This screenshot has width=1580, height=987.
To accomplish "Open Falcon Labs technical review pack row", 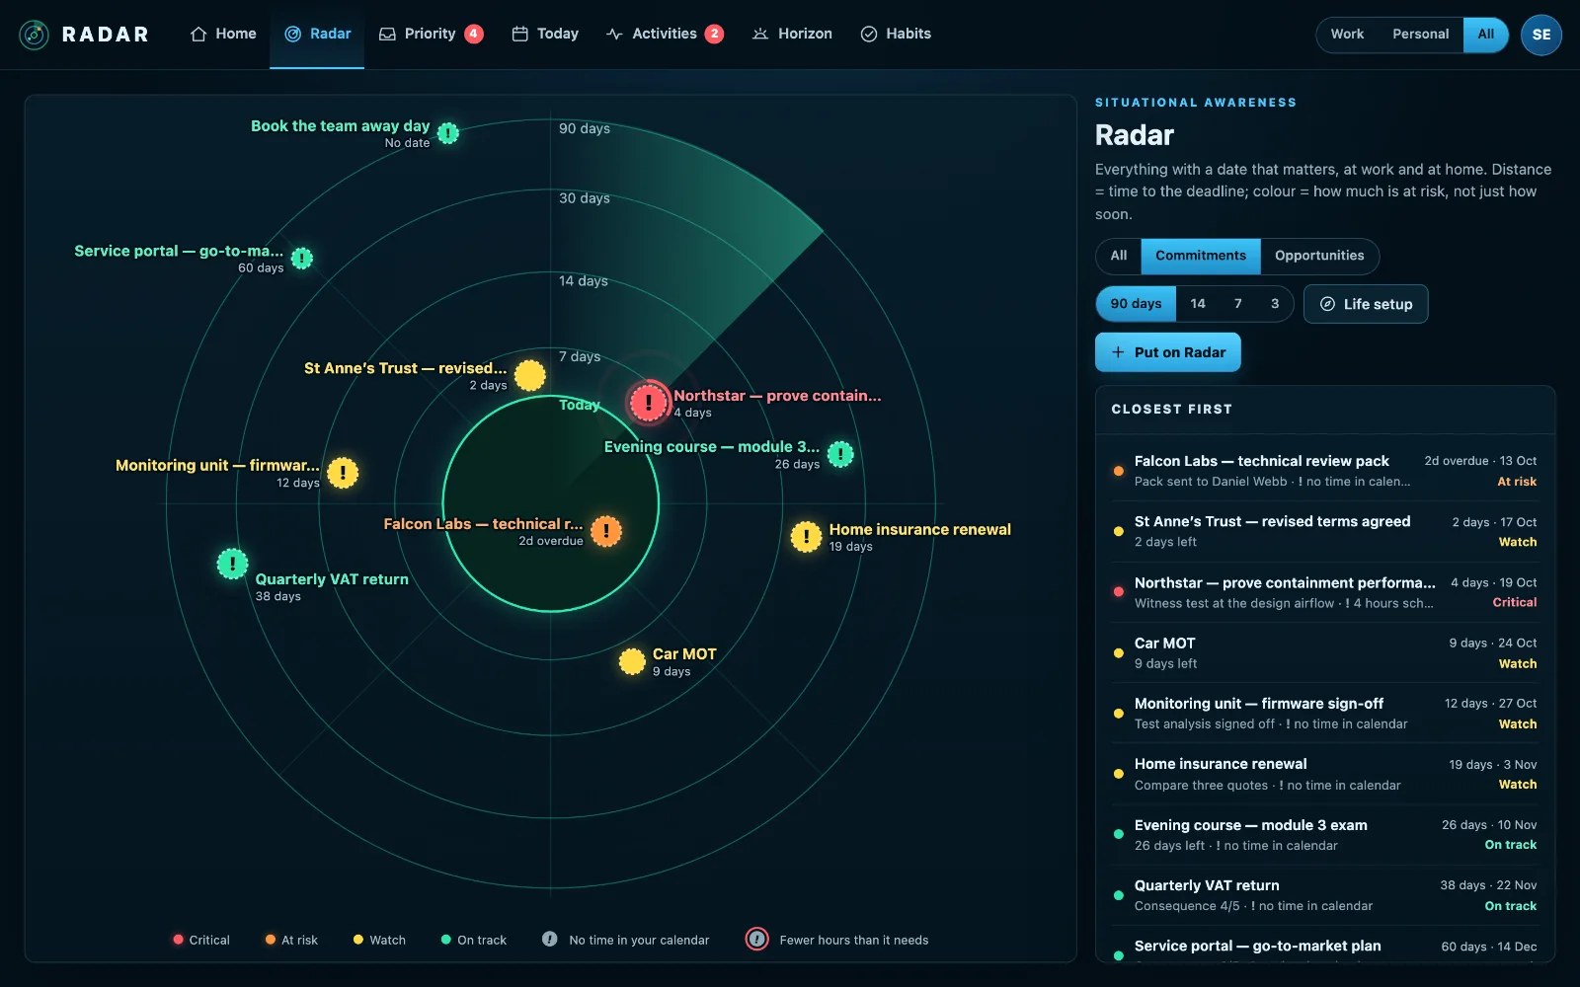I will [1325, 471].
